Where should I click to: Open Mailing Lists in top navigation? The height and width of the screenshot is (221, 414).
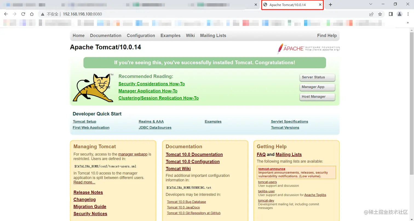(x=213, y=36)
